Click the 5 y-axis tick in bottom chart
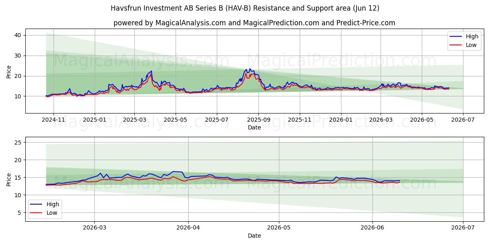 [x=20, y=212]
